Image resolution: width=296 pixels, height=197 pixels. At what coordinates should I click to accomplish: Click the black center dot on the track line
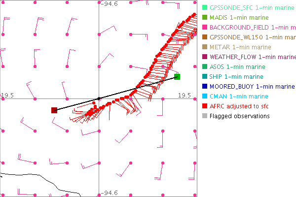[x=99, y=98]
